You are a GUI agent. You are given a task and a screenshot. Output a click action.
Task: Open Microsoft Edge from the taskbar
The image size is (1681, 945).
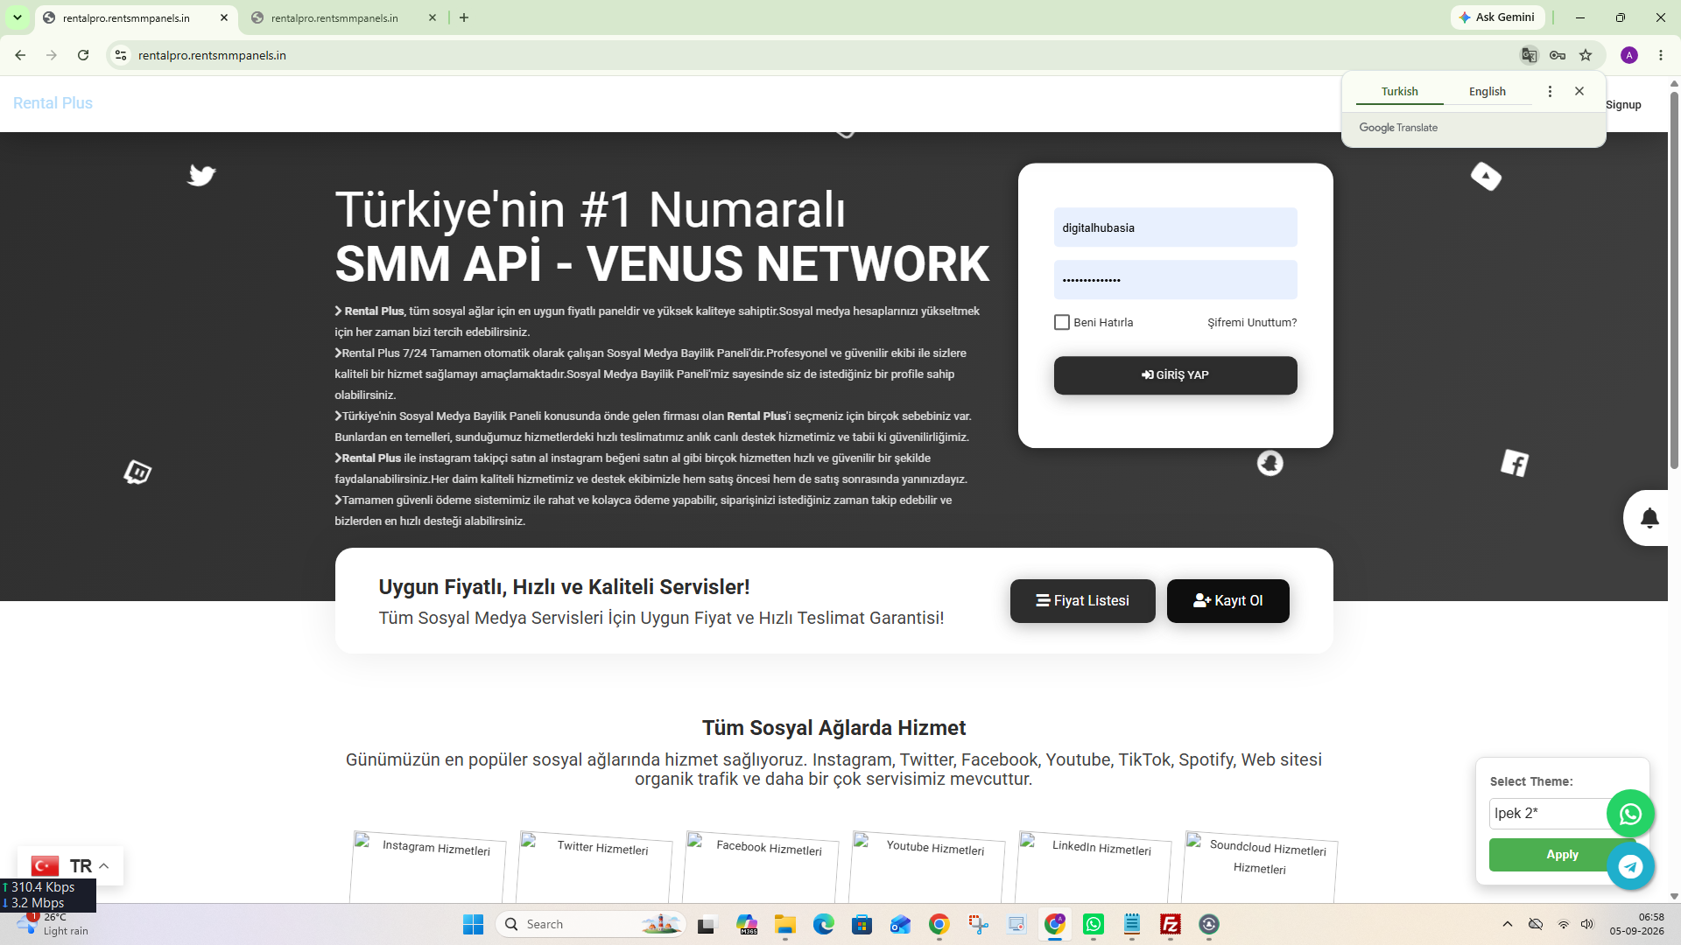823,924
